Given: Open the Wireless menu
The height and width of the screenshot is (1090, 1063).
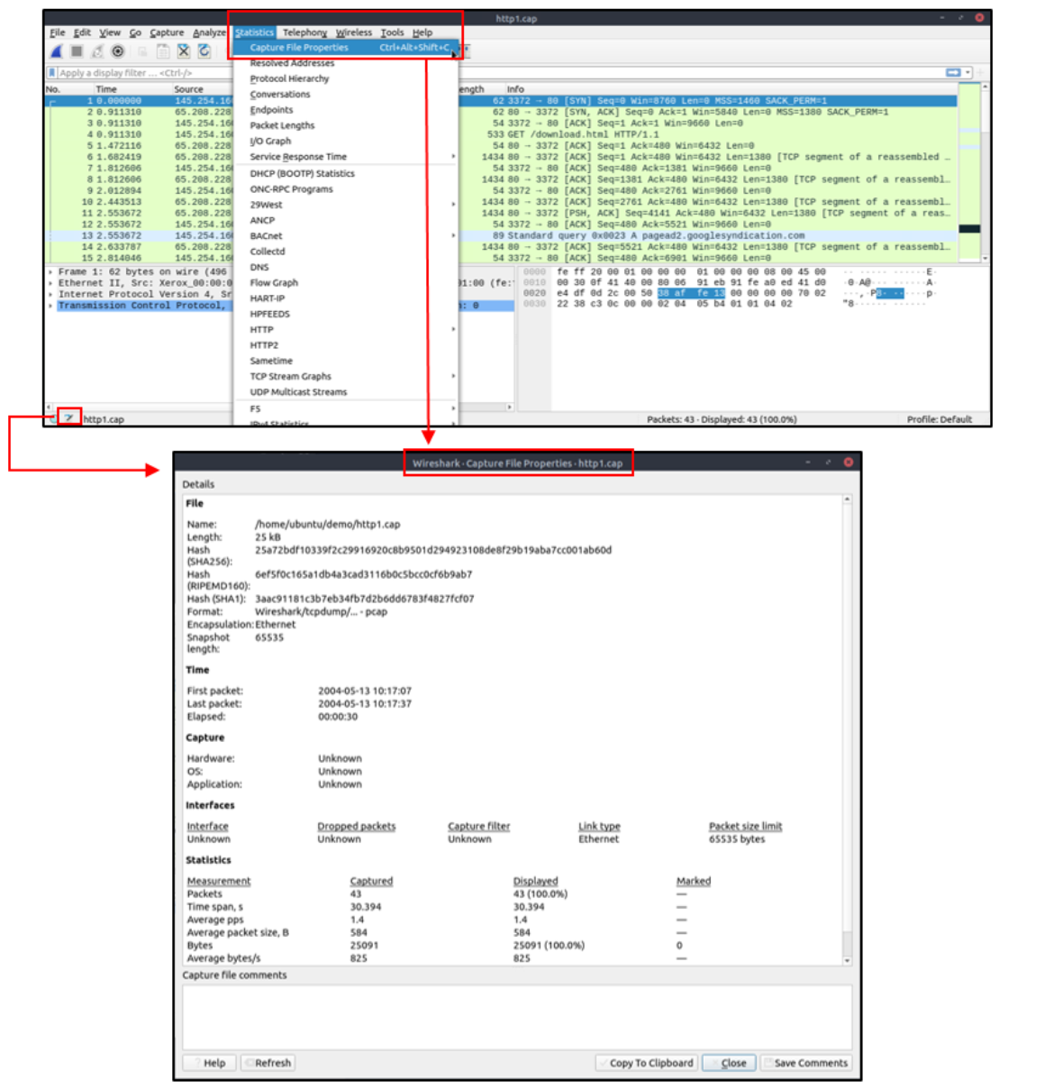Looking at the screenshot, I should pos(354,32).
